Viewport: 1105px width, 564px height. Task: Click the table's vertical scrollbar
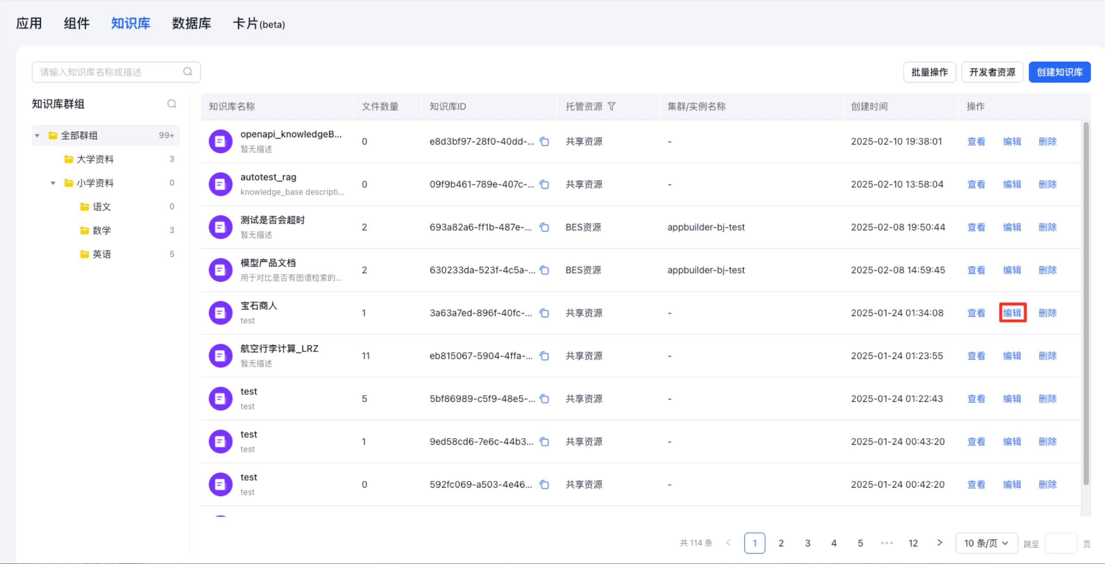pyautogui.click(x=1086, y=303)
